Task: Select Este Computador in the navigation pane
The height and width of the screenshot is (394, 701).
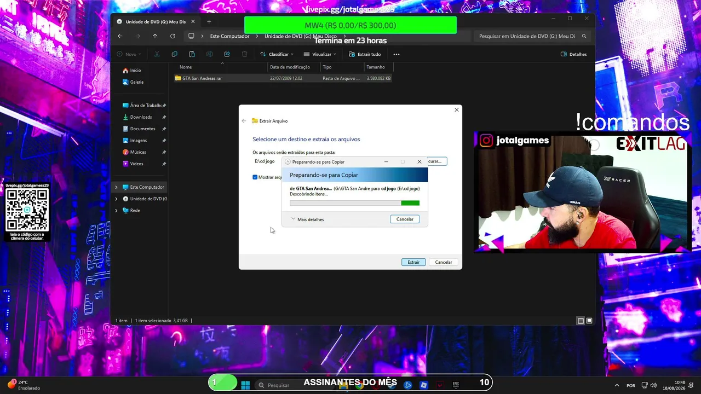Action: (x=147, y=187)
